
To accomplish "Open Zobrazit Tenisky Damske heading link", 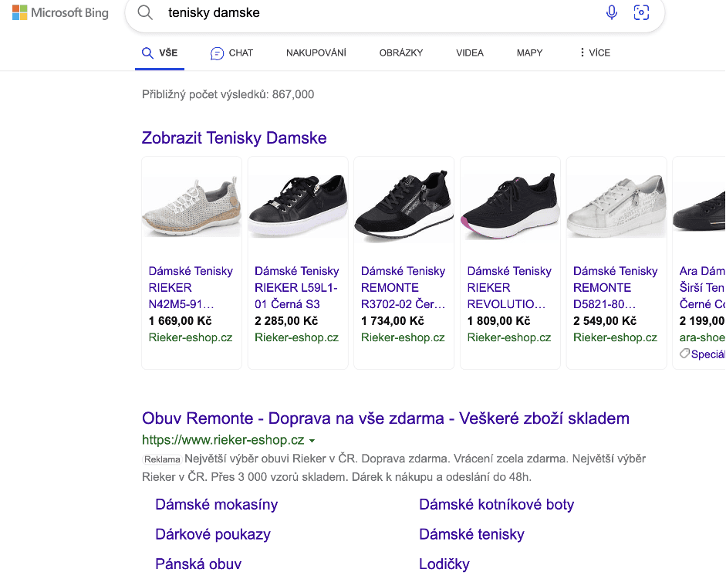I will pos(234,138).
